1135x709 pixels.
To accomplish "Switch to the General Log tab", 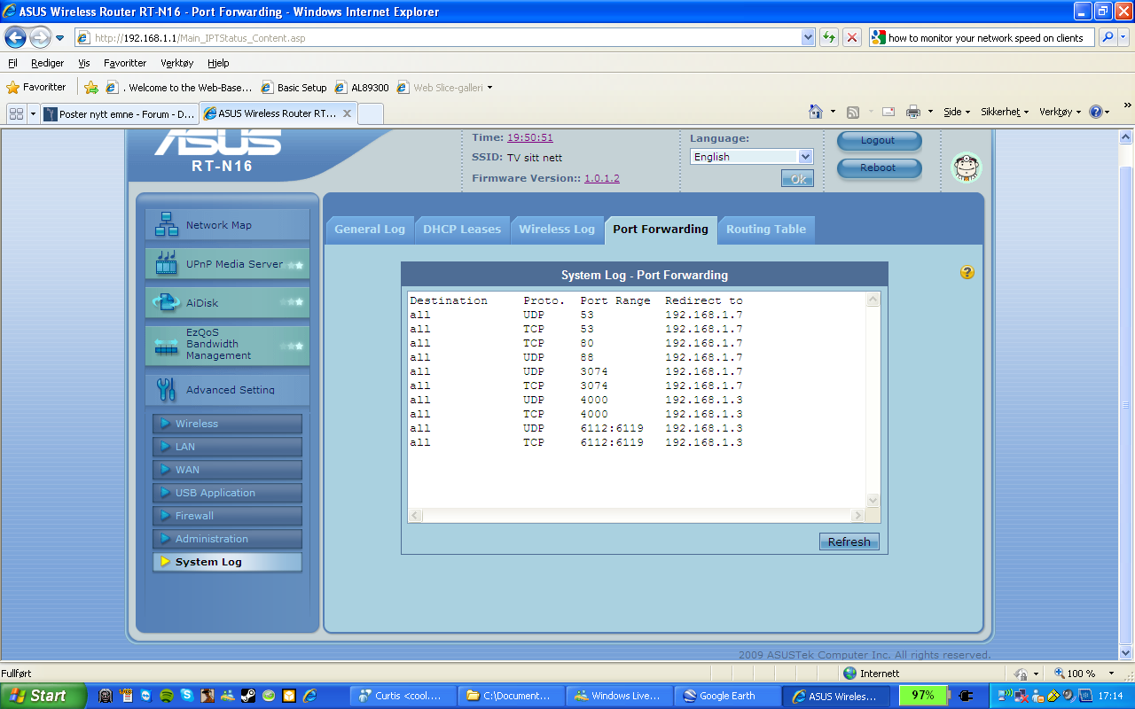I will coord(370,229).
